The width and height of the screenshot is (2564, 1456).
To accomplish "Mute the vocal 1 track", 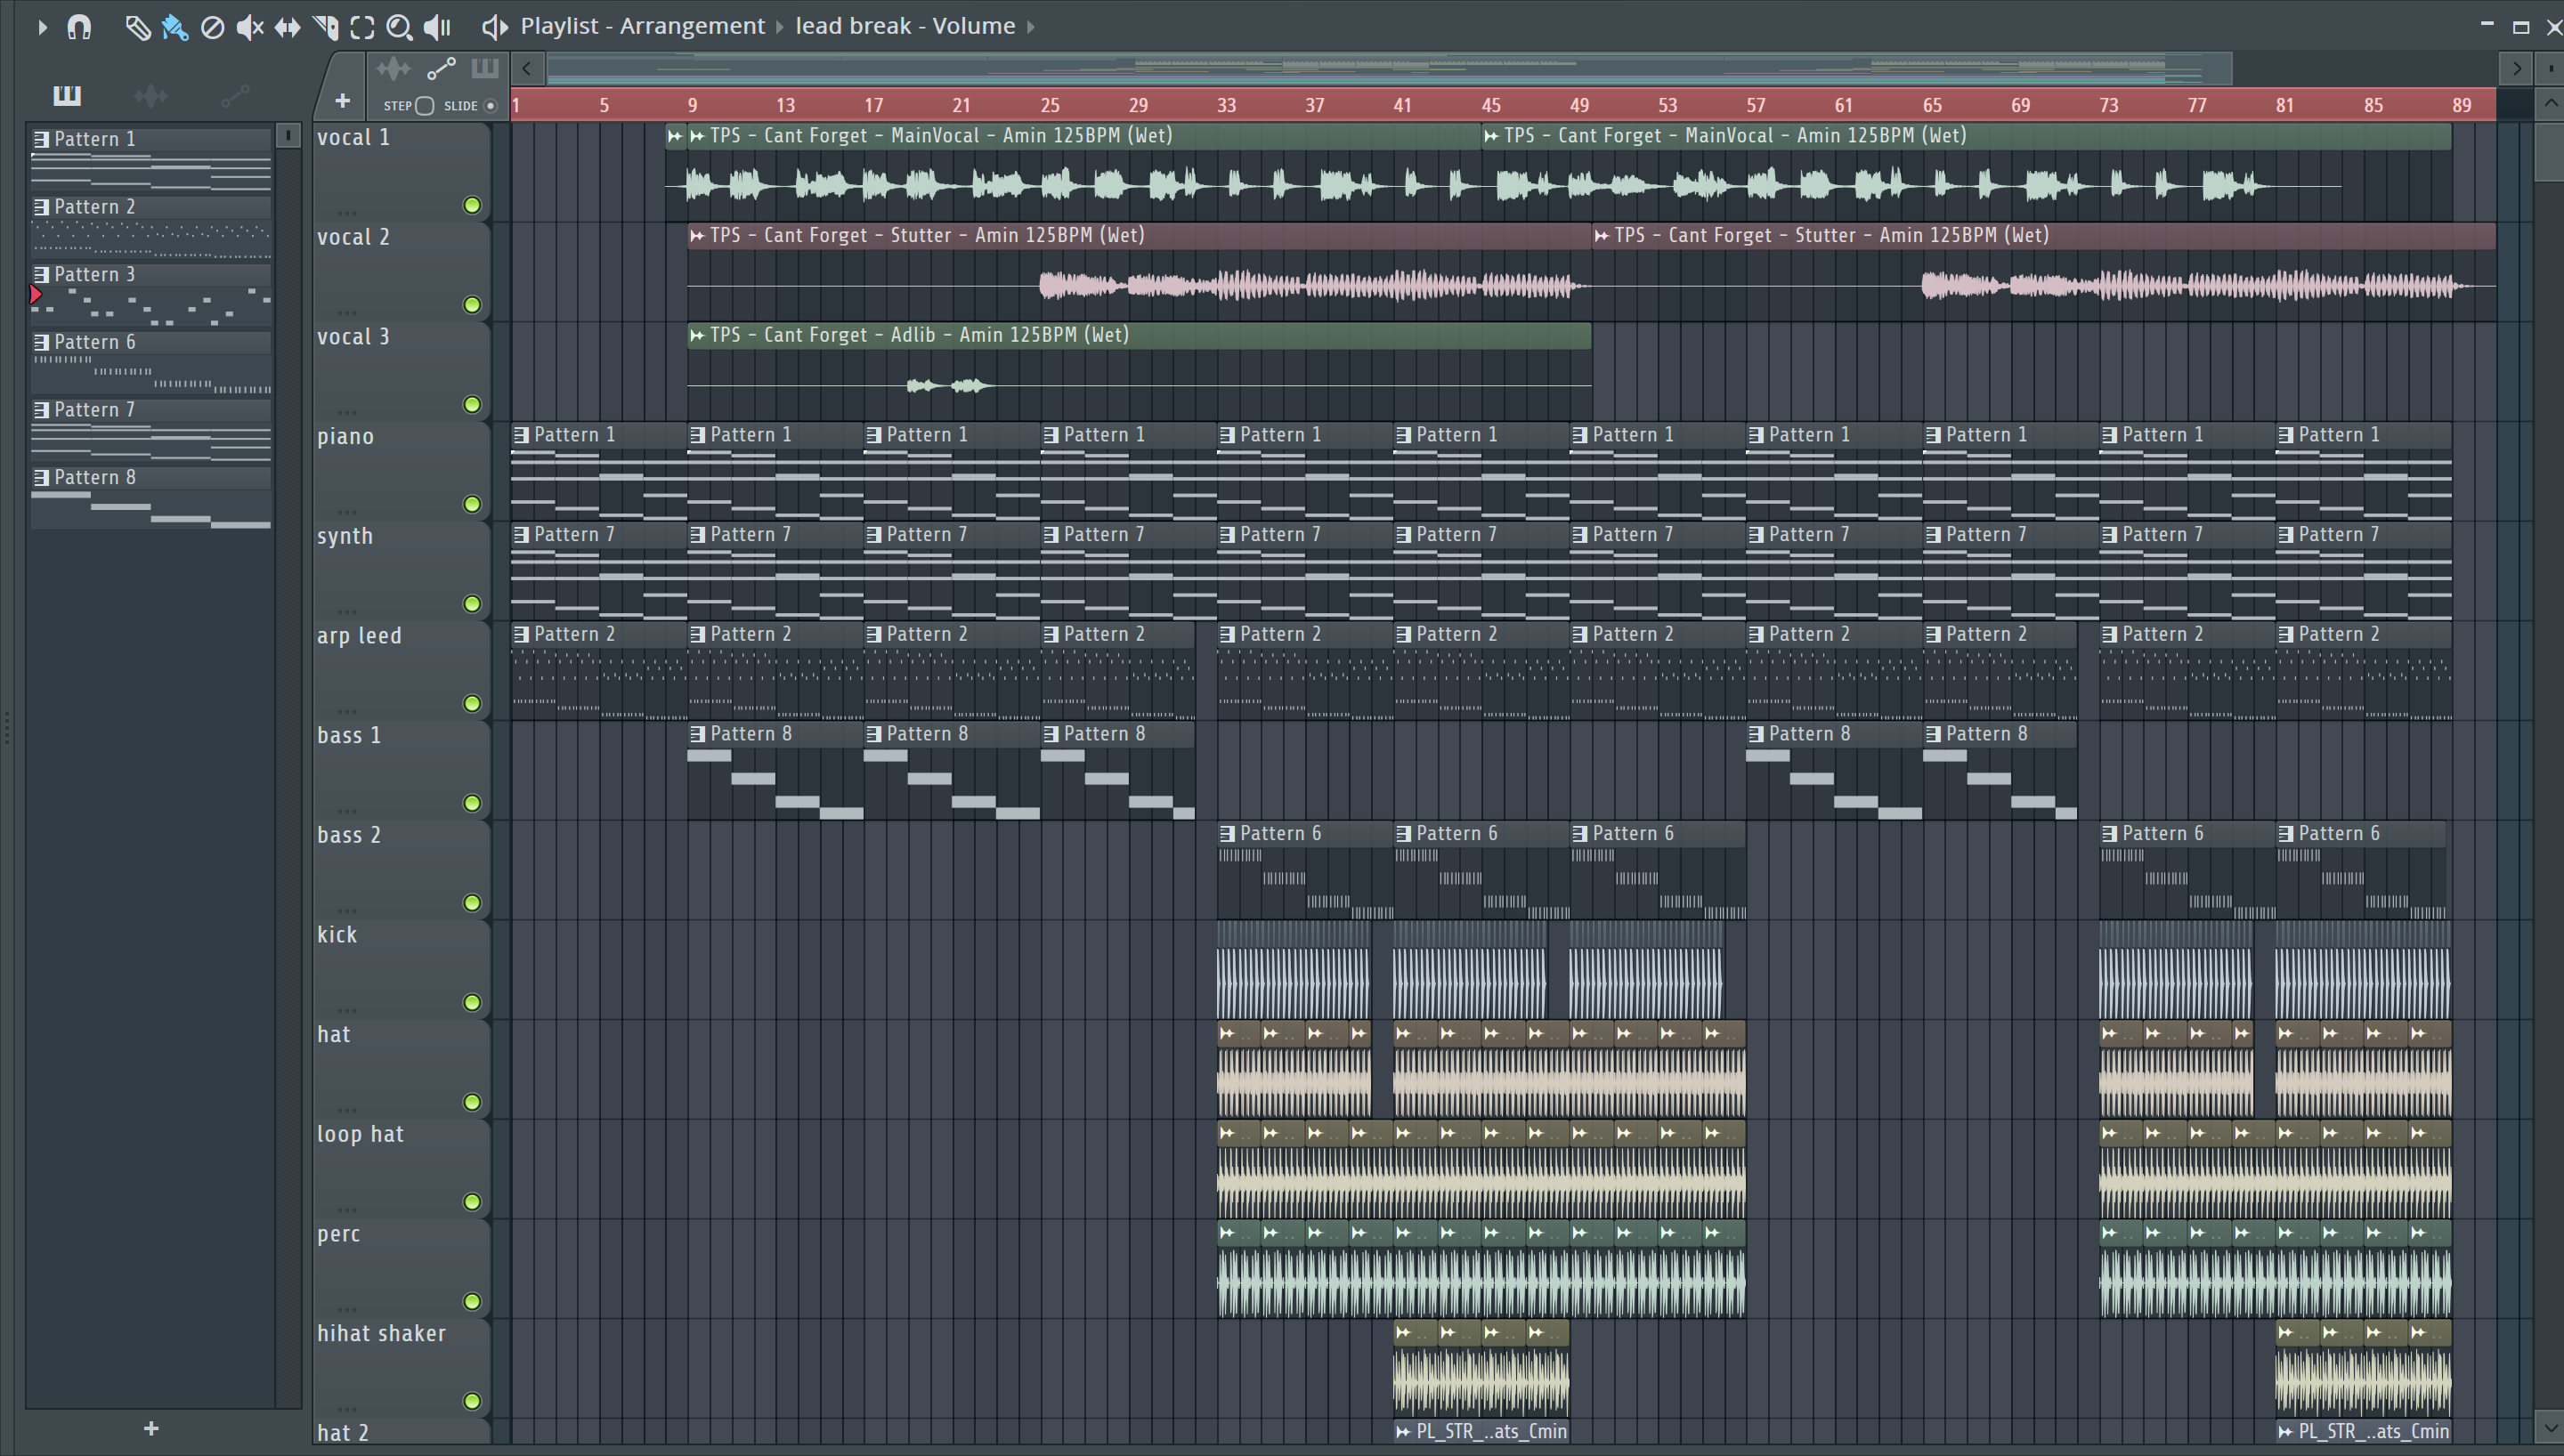I will point(472,205).
